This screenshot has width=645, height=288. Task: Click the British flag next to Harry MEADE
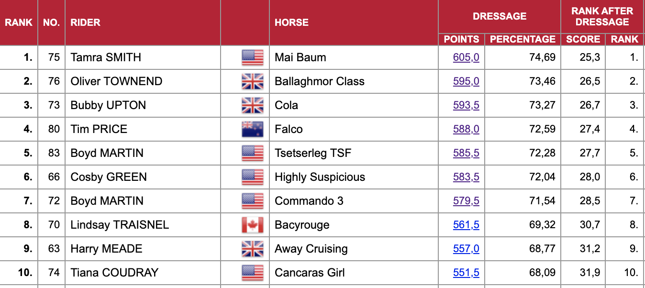tap(253, 249)
